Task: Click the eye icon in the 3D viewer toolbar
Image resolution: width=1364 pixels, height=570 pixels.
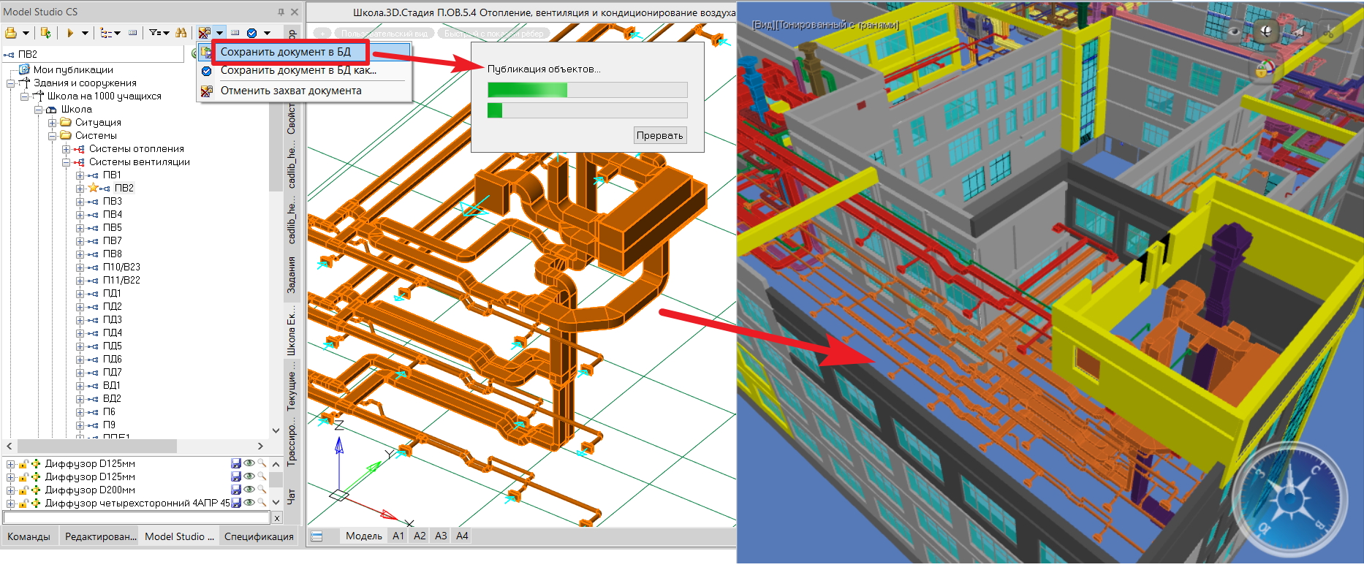Action: [1235, 31]
